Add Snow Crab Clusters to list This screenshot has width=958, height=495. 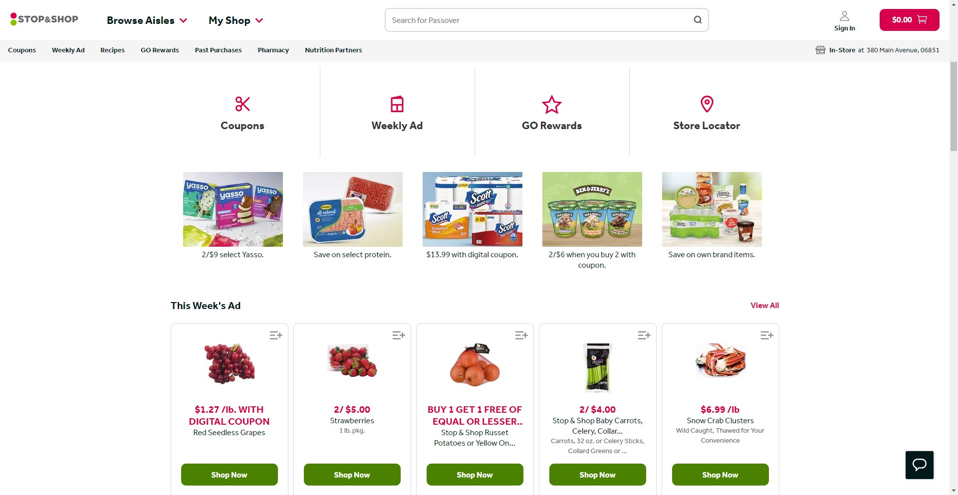click(767, 335)
